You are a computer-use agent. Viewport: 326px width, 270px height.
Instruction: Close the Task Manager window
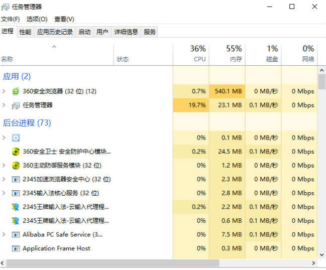314,7
